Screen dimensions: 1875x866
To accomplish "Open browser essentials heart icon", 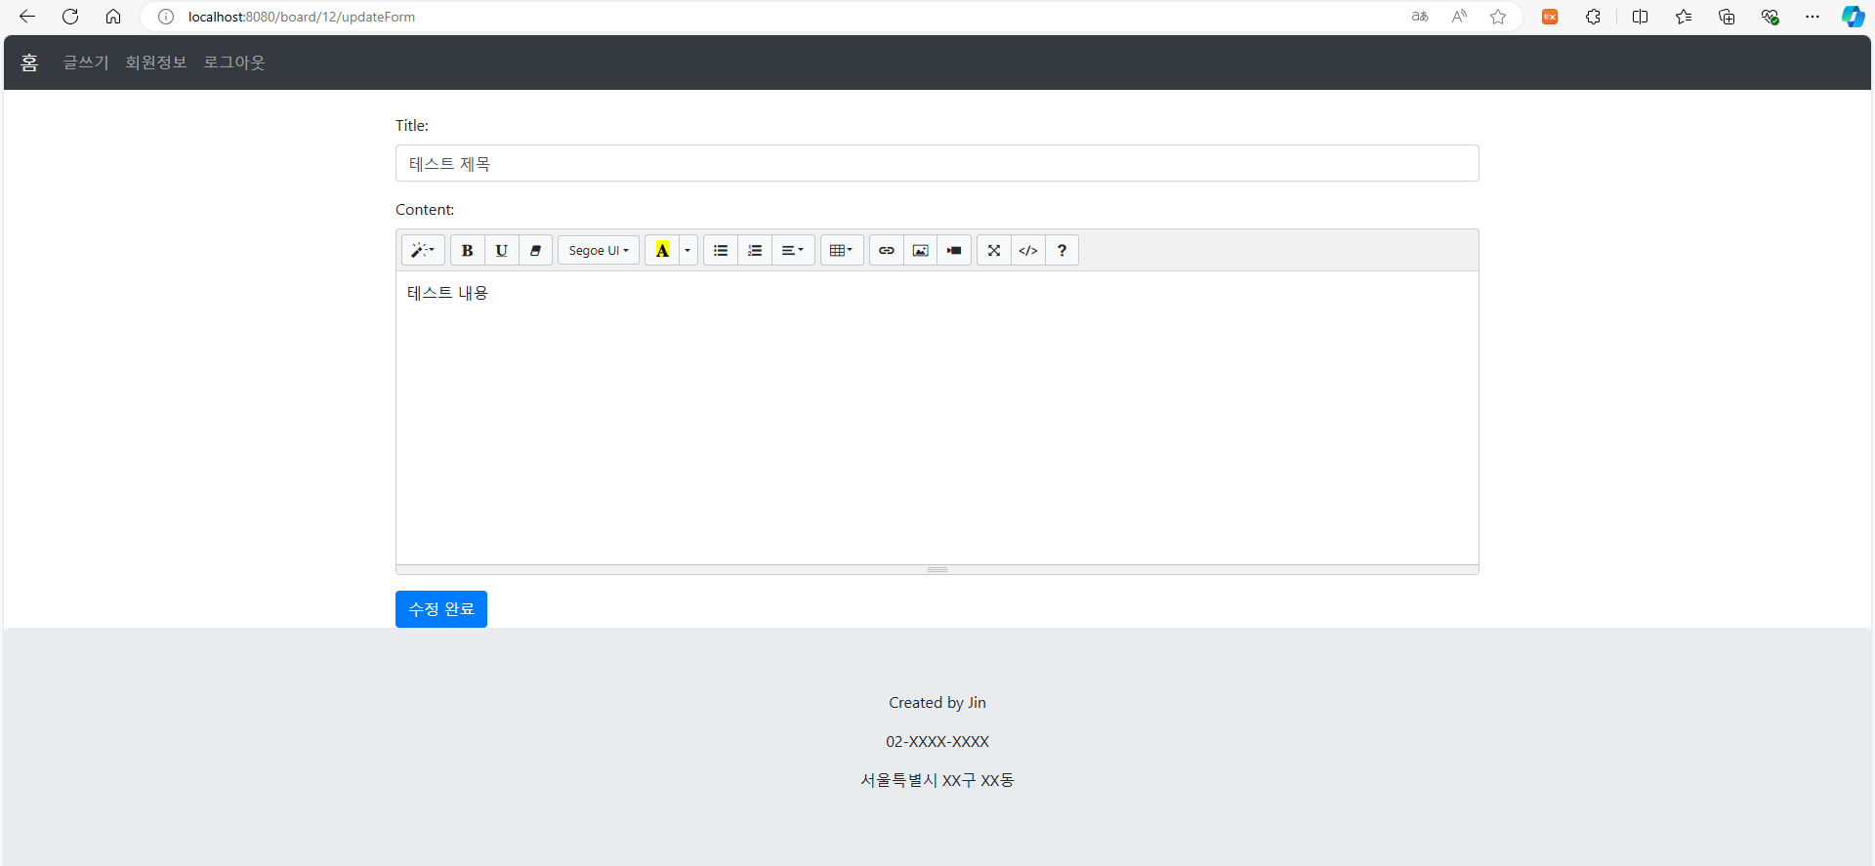I will [x=1770, y=17].
